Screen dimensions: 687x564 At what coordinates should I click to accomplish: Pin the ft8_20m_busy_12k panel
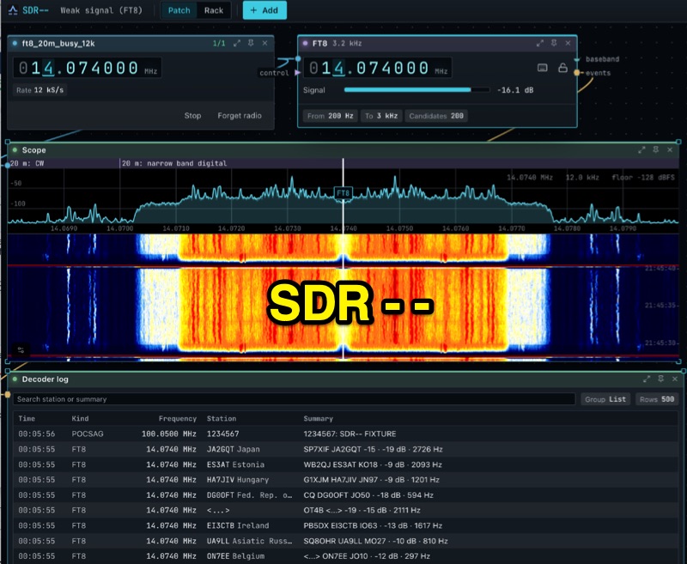pos(251,43)
